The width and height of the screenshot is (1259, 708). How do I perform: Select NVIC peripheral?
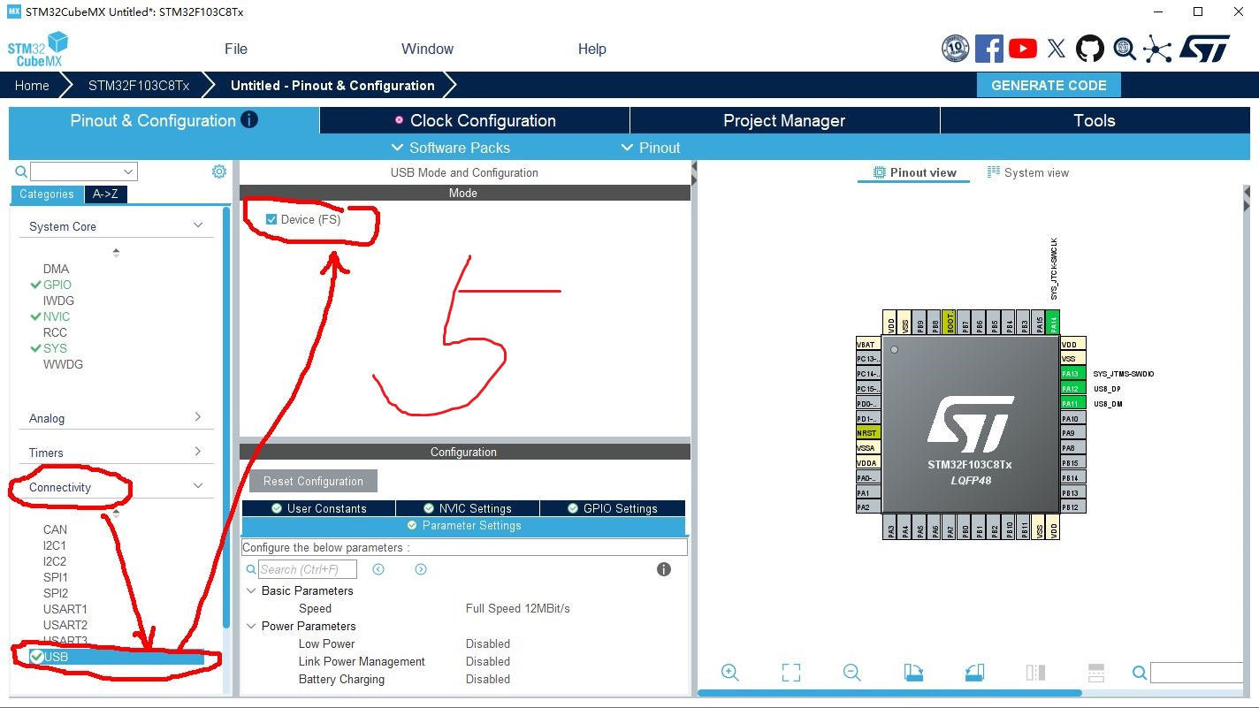coord(57,316)
